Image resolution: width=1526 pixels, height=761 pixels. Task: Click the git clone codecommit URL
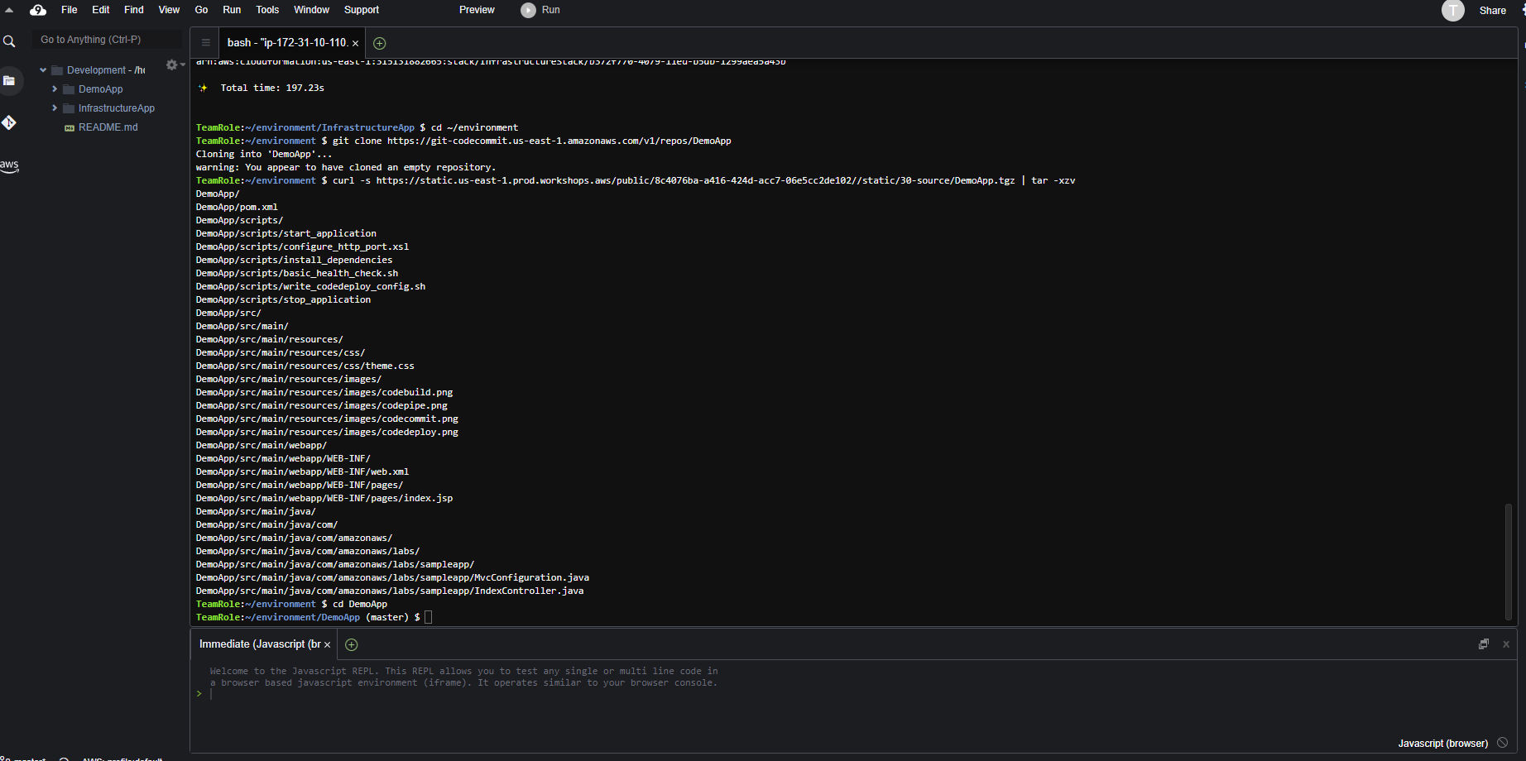[559, 141]
